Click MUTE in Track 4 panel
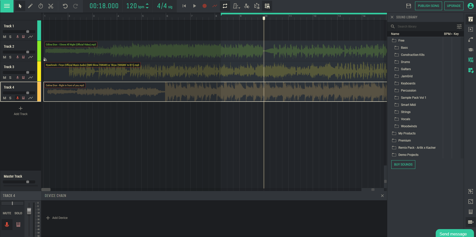 [7, 213]
